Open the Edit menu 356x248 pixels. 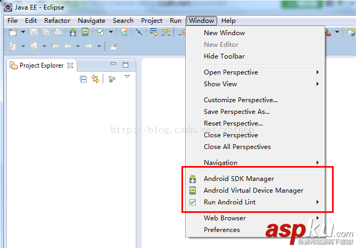31,21
